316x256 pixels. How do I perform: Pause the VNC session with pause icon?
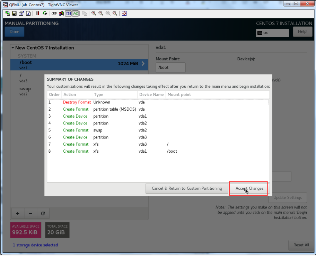pos(38,14)
